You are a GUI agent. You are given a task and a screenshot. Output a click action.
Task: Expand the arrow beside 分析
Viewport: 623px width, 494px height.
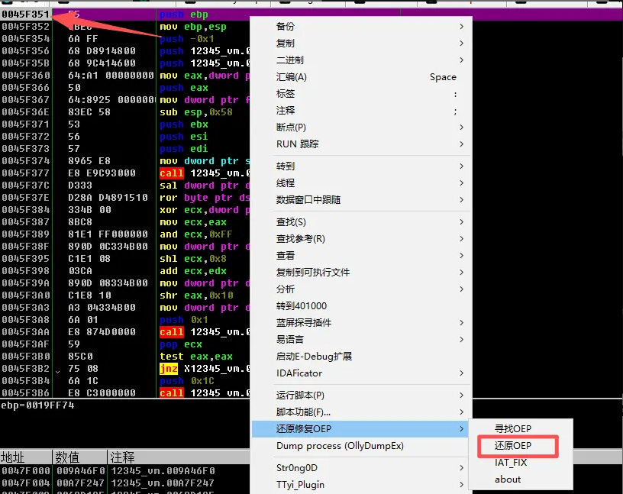tap(461, 289)
